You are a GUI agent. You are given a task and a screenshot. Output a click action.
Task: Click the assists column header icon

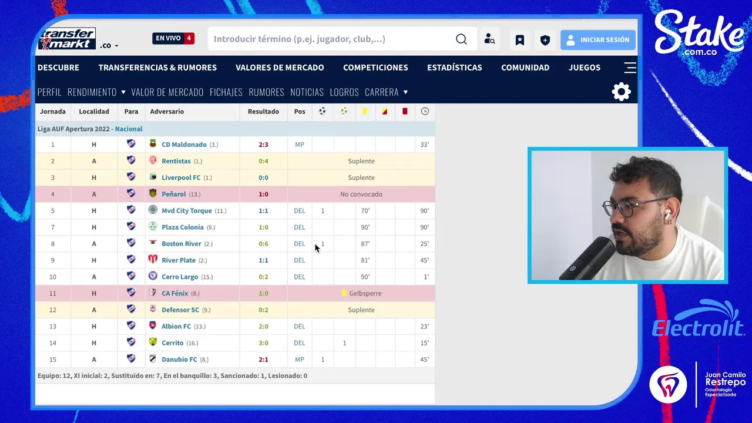coord(344,111)
